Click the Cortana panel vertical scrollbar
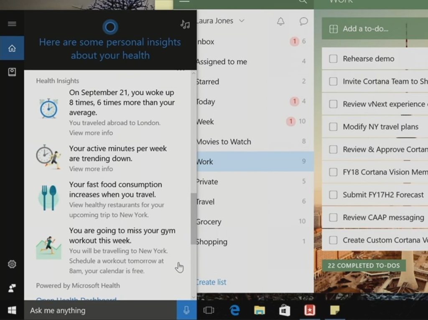This screenshot has width=428, height=320. 193,219
